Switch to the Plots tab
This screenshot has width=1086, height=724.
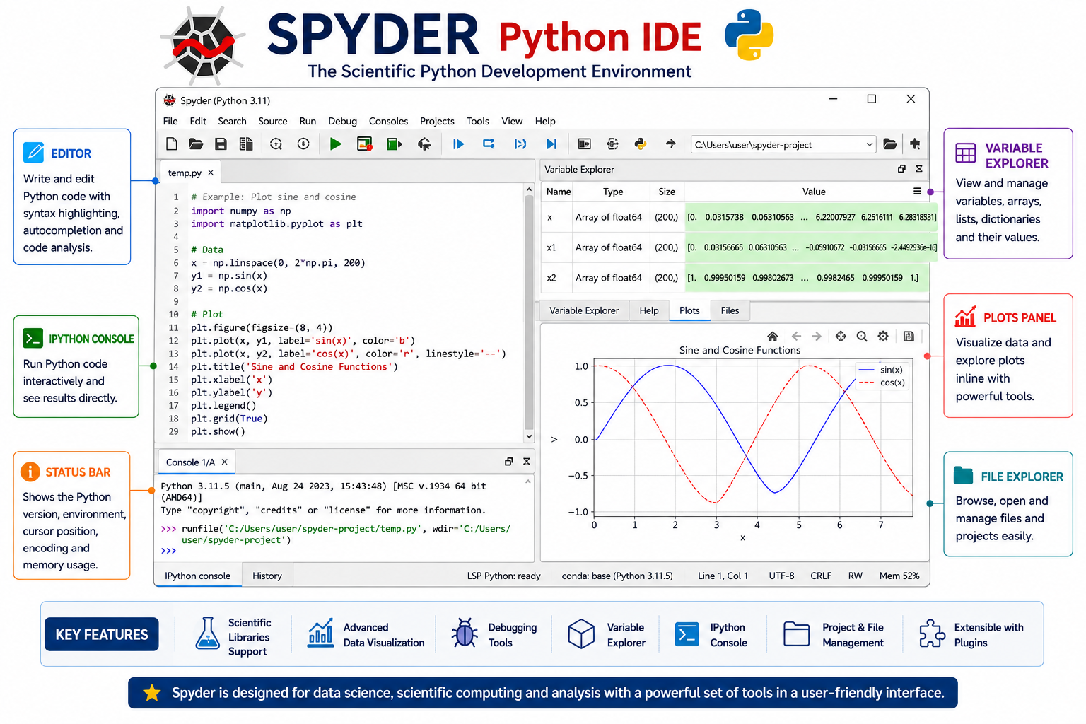(x=689, y=310)
